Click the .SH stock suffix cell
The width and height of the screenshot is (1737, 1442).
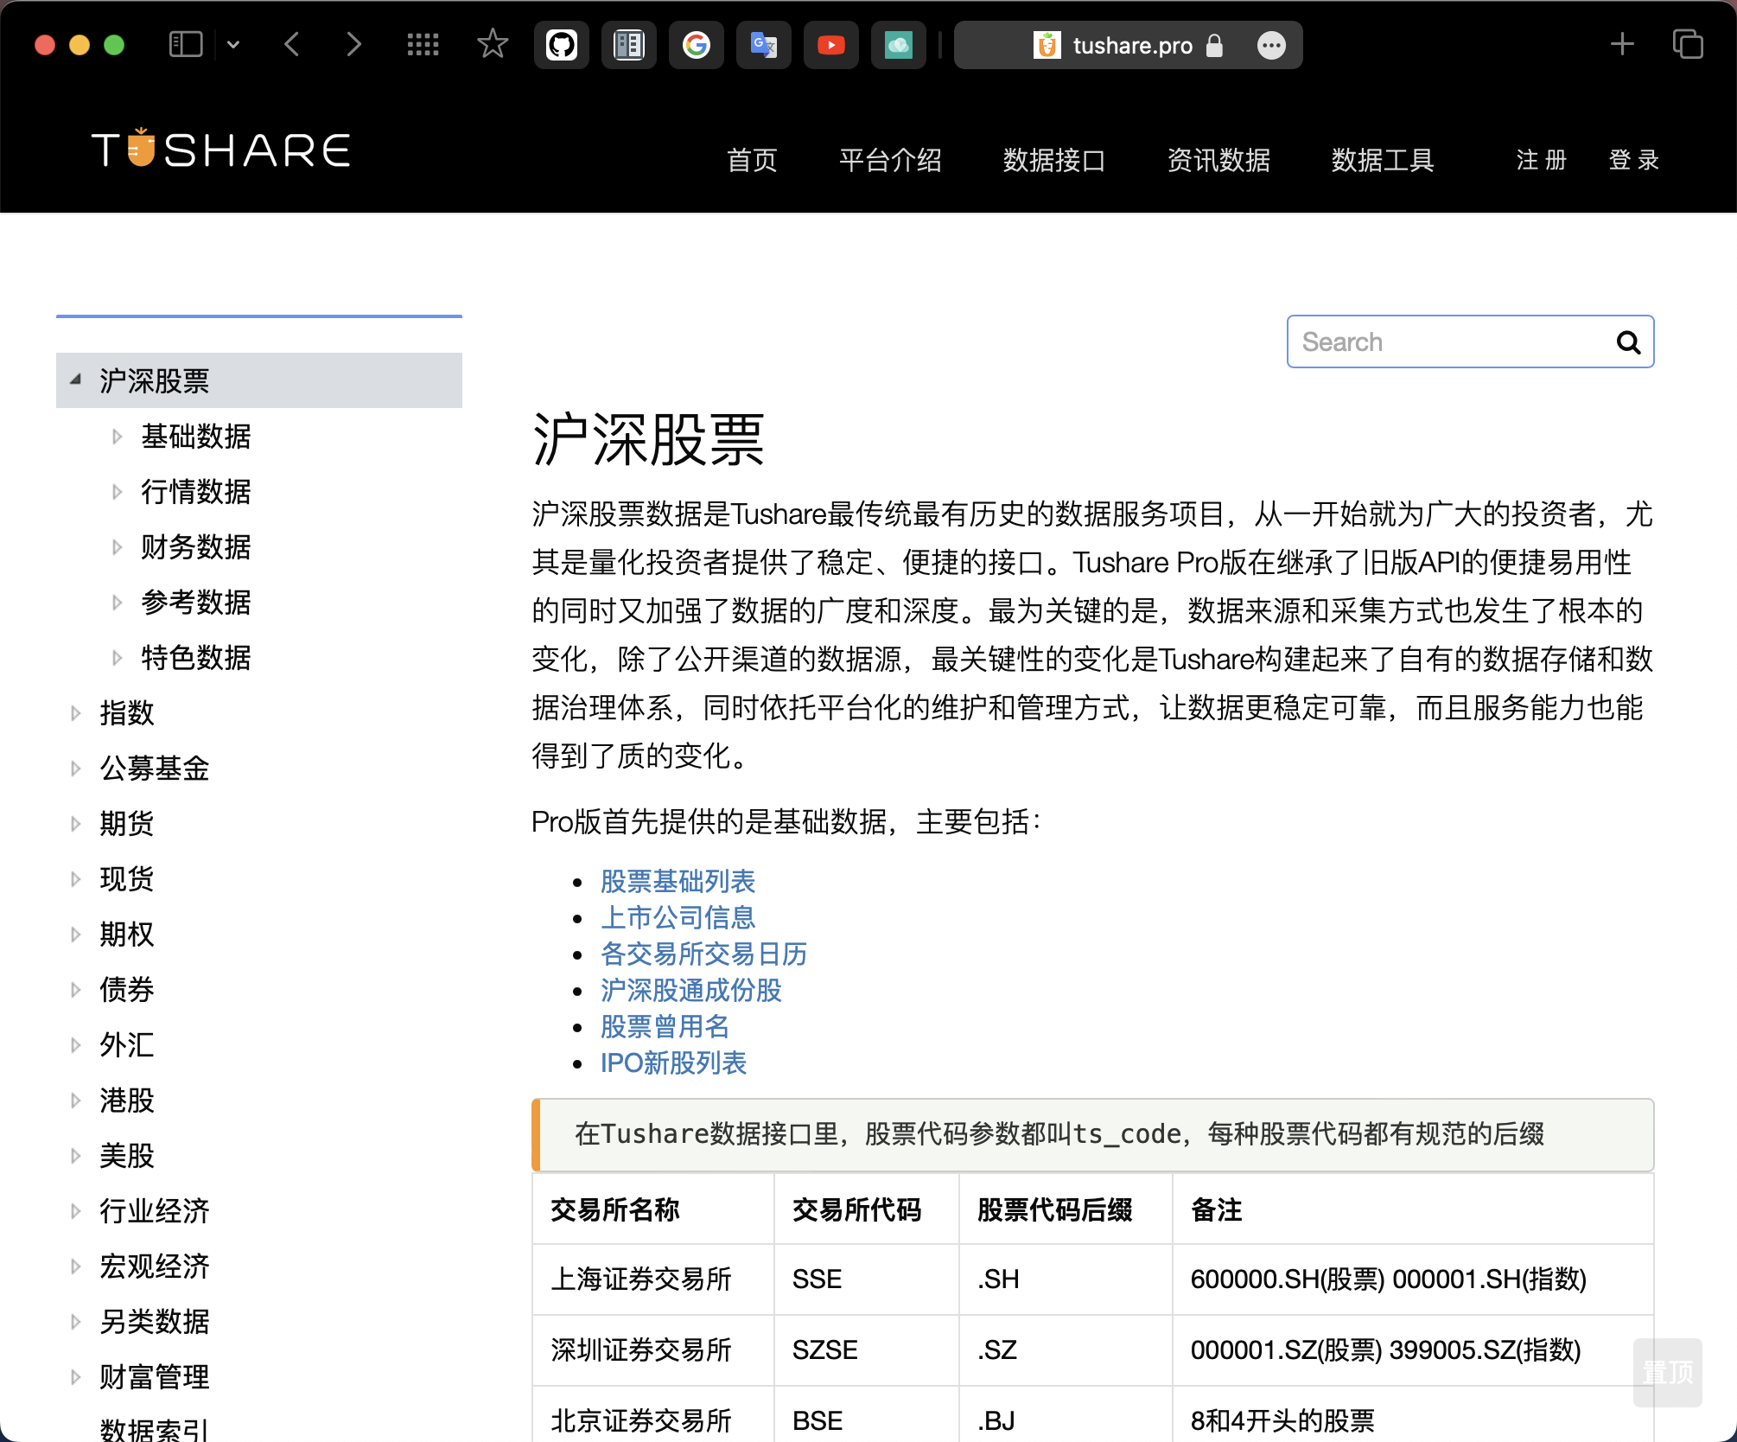[x=1066, y=1279]
